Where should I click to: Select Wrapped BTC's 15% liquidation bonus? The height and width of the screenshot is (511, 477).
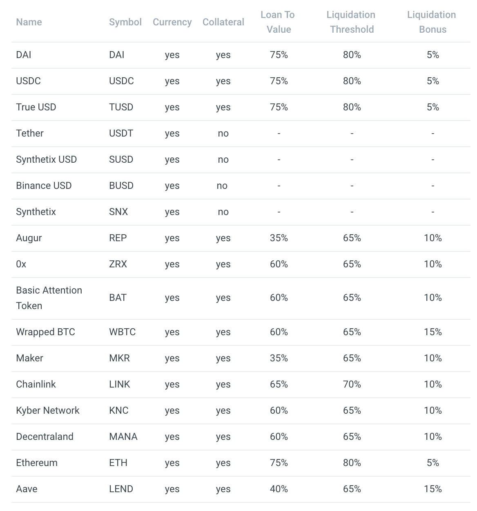pyautogui.click(x=433, y=332)
